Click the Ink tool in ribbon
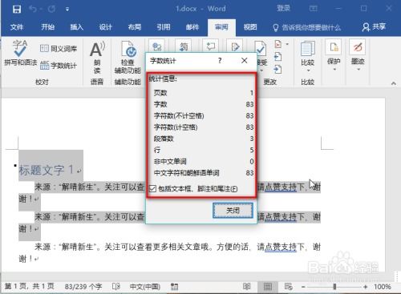401x294 pixels. [358, 55]
